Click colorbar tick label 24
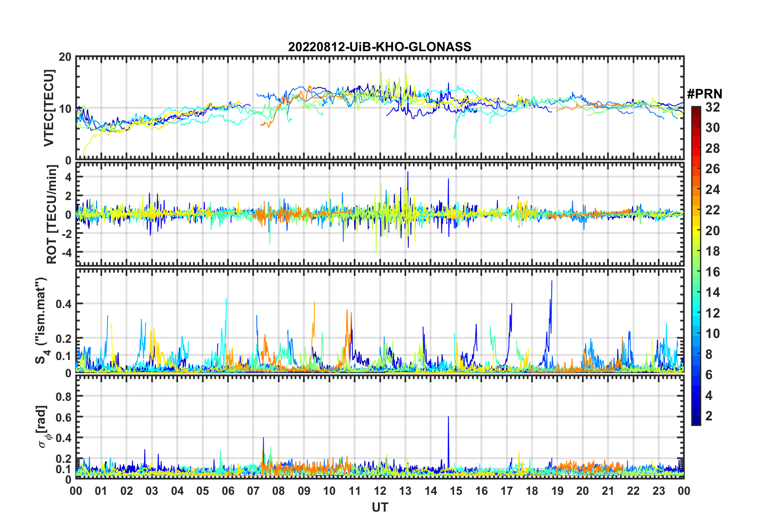This screenshot has height=532, width=760. pos(712,190)
